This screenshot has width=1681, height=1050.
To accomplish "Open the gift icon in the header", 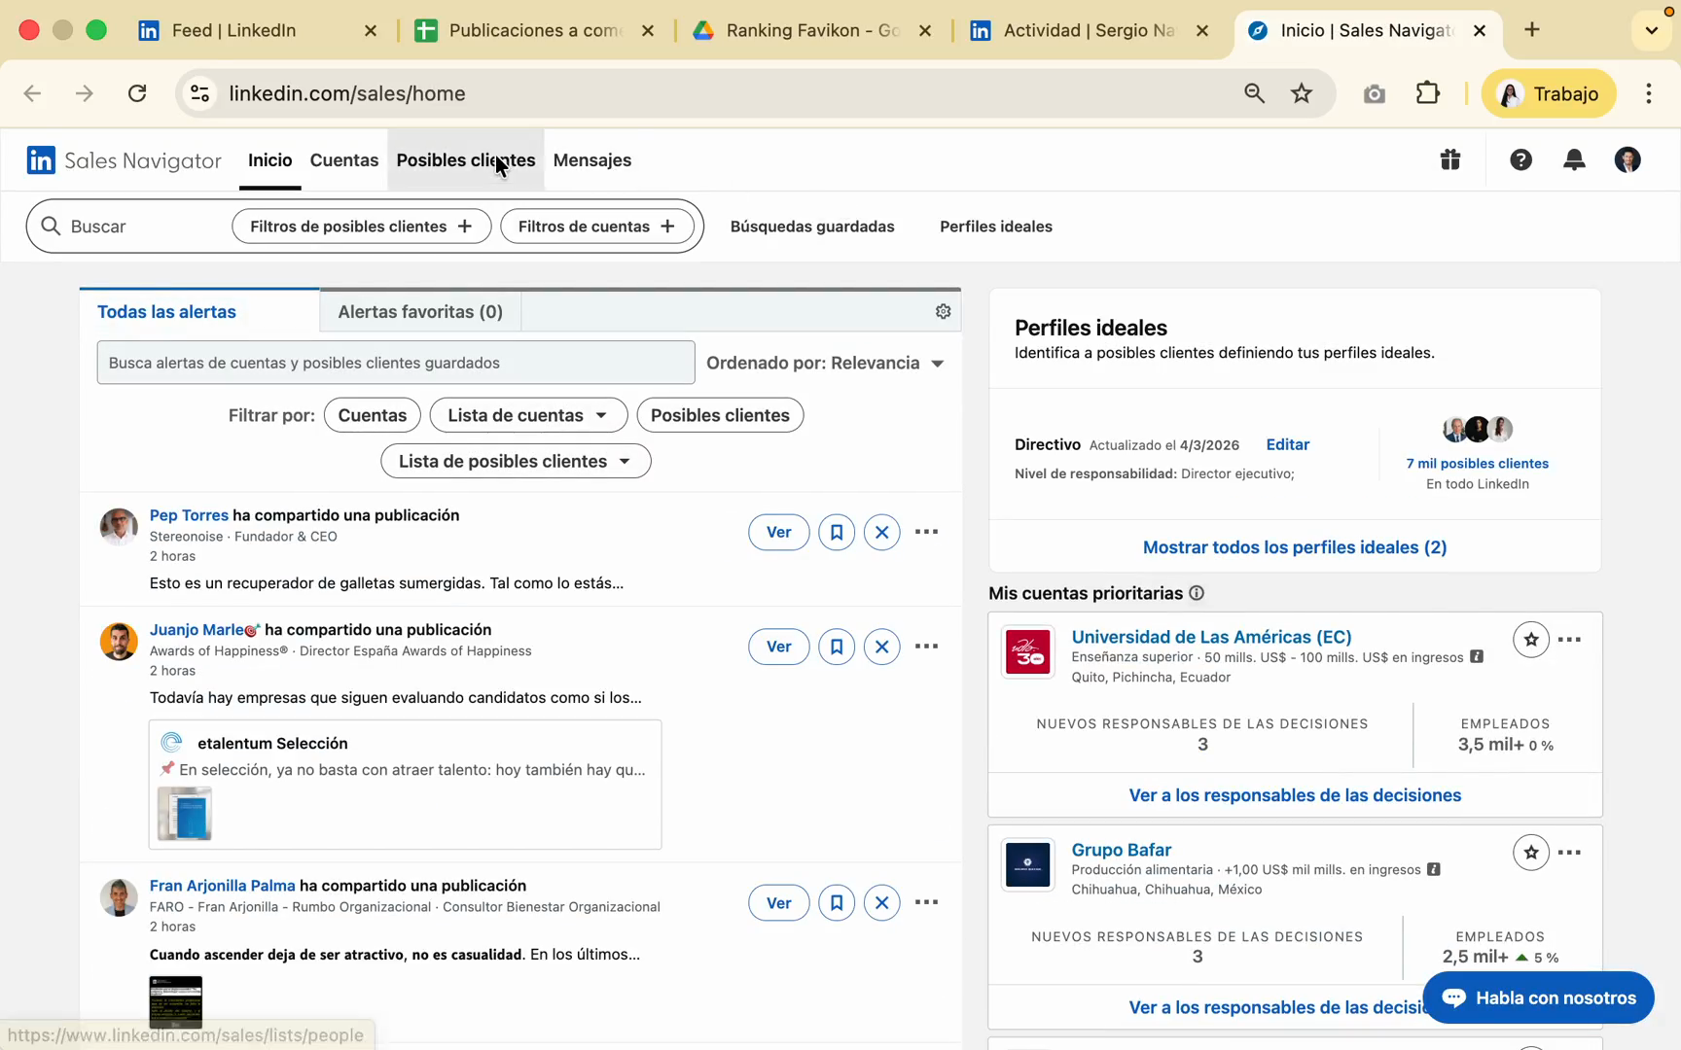I will pos(1450,159).
